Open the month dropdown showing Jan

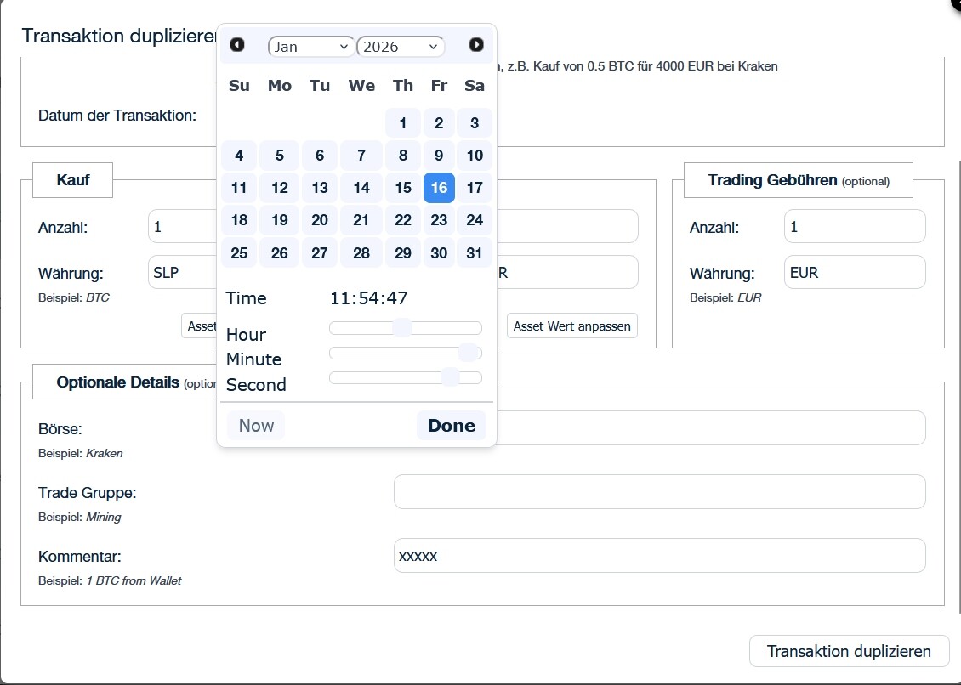pyautogui.click(x=311, y=47)
